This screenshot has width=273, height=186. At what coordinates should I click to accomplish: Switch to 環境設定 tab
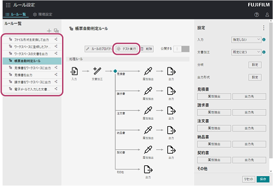point(43,14)
